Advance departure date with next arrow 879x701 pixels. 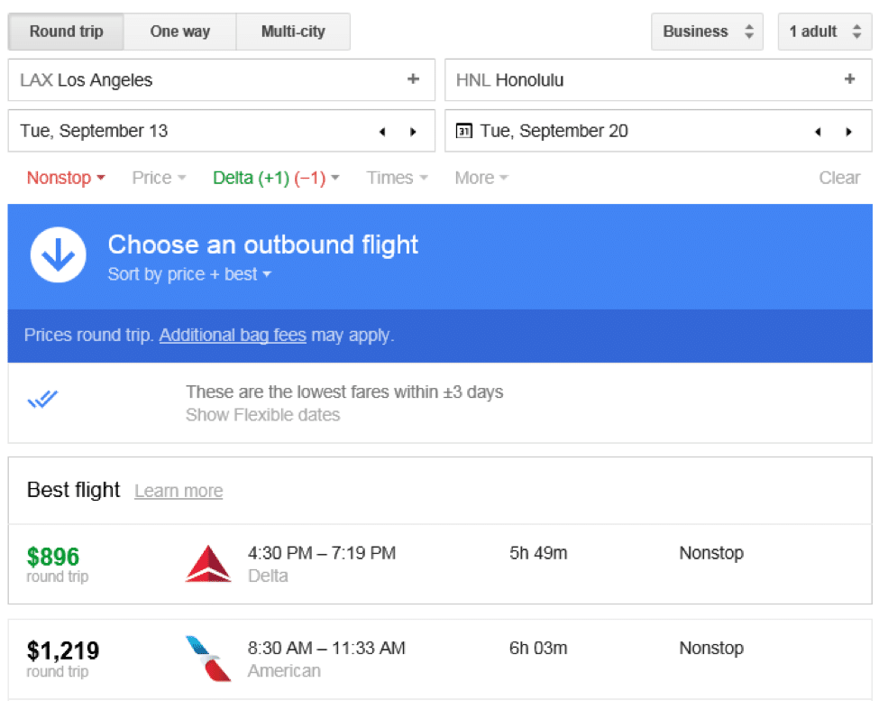(x=413, y=132)
